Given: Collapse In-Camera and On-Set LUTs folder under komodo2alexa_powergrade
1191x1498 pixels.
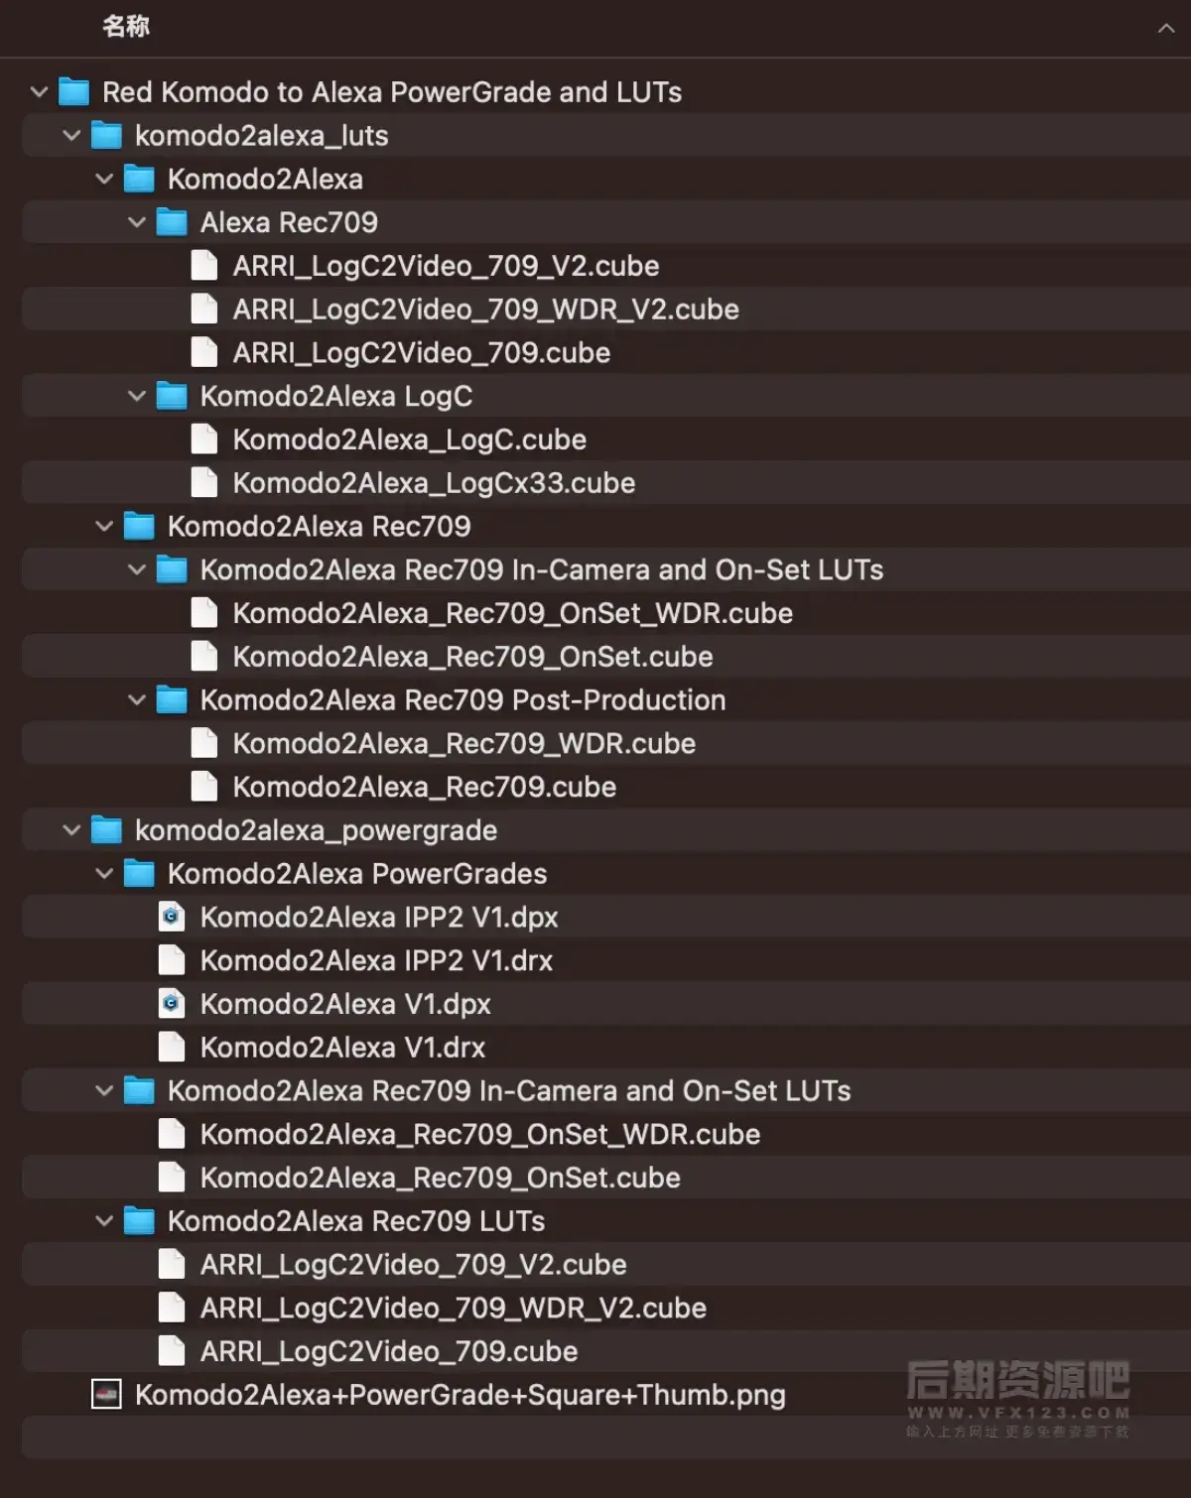Looking at the screenshot, I should [104, 1091].
